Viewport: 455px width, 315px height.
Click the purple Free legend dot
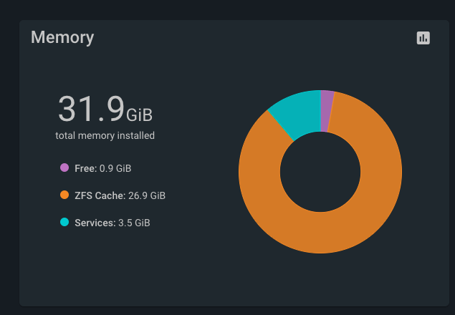tap(64, 168)
